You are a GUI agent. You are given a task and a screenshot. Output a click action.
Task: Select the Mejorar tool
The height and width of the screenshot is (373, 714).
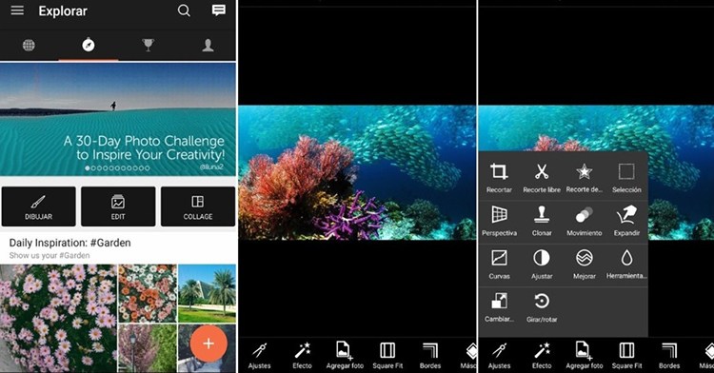[x=585, y=265]
